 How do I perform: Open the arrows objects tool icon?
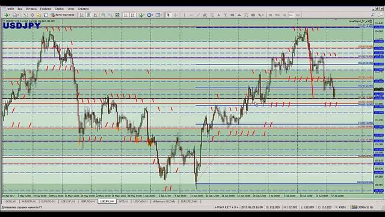tap(260, 15)
